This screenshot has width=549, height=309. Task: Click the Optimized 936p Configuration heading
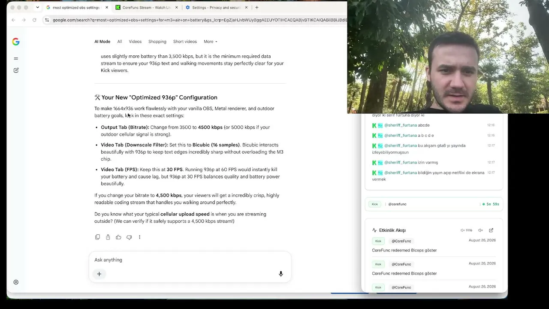(x=156, y=97)
